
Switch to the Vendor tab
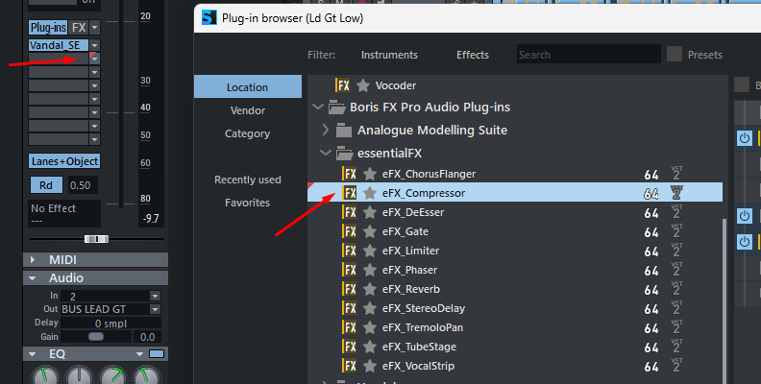[248, 110]
